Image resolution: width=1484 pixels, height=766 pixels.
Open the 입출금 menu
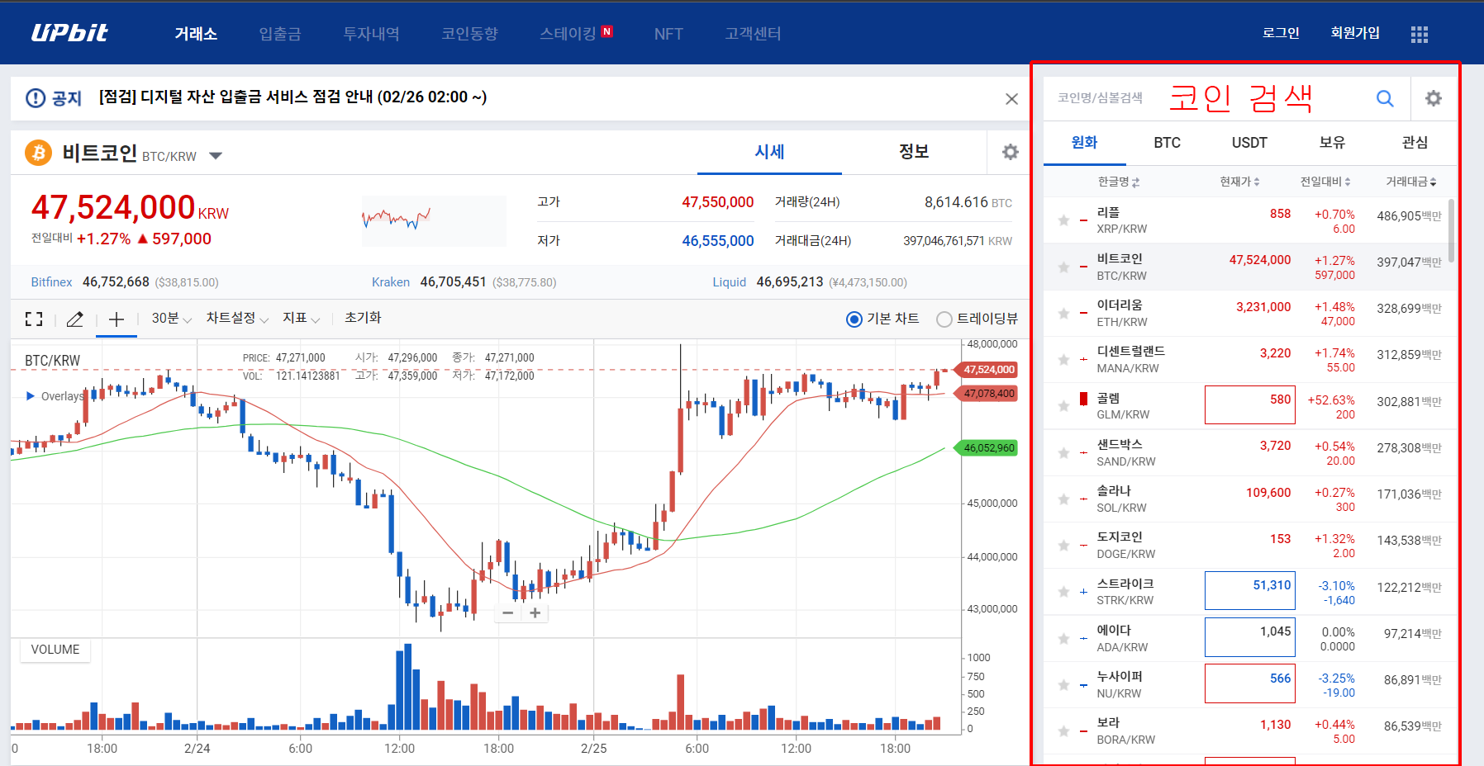pyautogui.click(x=280, y=34)
